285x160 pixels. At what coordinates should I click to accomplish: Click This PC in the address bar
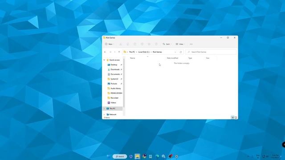point(132,52)
